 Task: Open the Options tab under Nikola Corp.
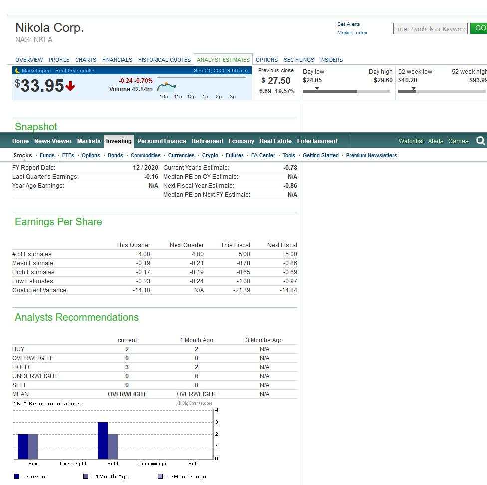[267, 60]
